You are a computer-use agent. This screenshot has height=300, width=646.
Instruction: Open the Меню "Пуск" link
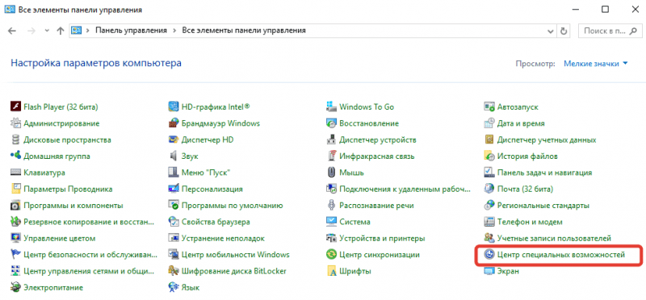click(x=206, y=173)
